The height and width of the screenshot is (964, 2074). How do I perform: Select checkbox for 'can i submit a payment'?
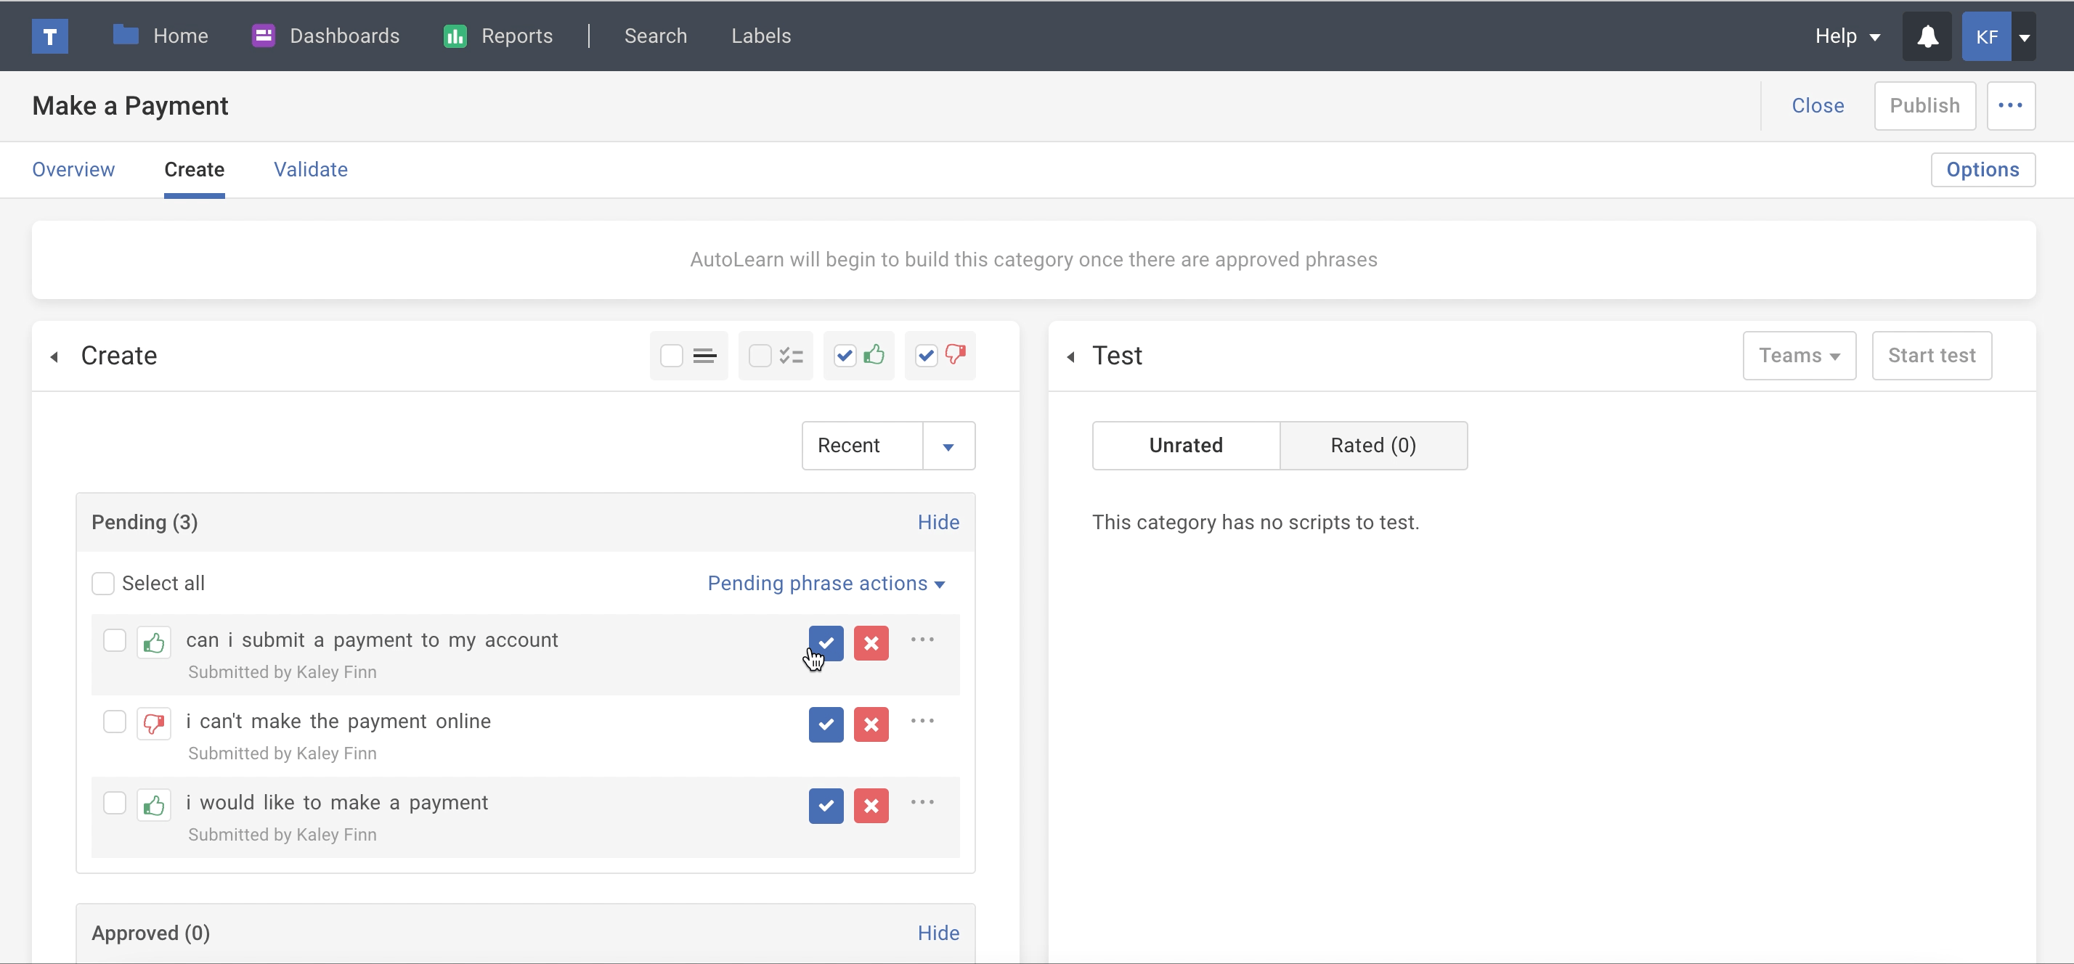(114, 640)
